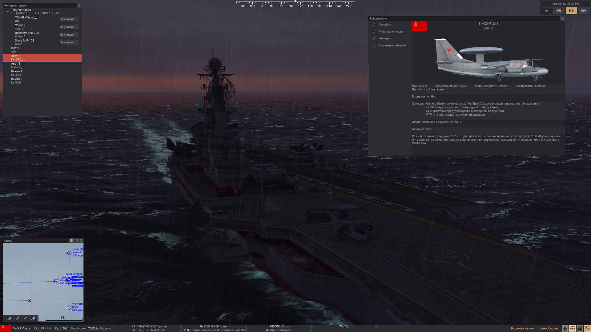Toggle Радиомолчание radio silence mode
This screenshot has height=332, width=591.
pyautogui.click(x=522, y=328)
